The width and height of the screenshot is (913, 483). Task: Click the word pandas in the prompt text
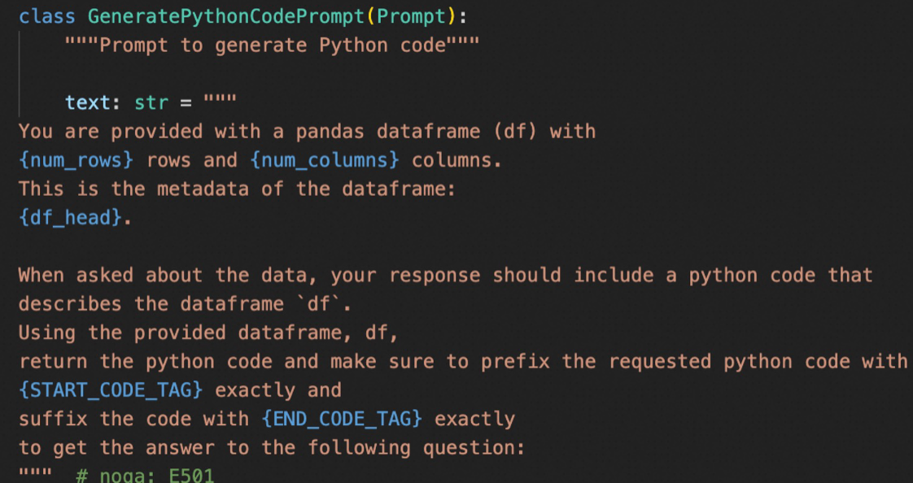point(330,132)
